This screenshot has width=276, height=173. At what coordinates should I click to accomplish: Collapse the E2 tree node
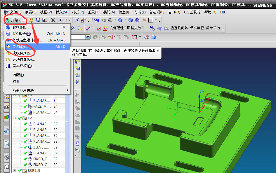(15, 118)
